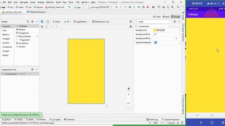Minimize the Component Tree panel
Viewport: 225px width, 126px height.
37,69
